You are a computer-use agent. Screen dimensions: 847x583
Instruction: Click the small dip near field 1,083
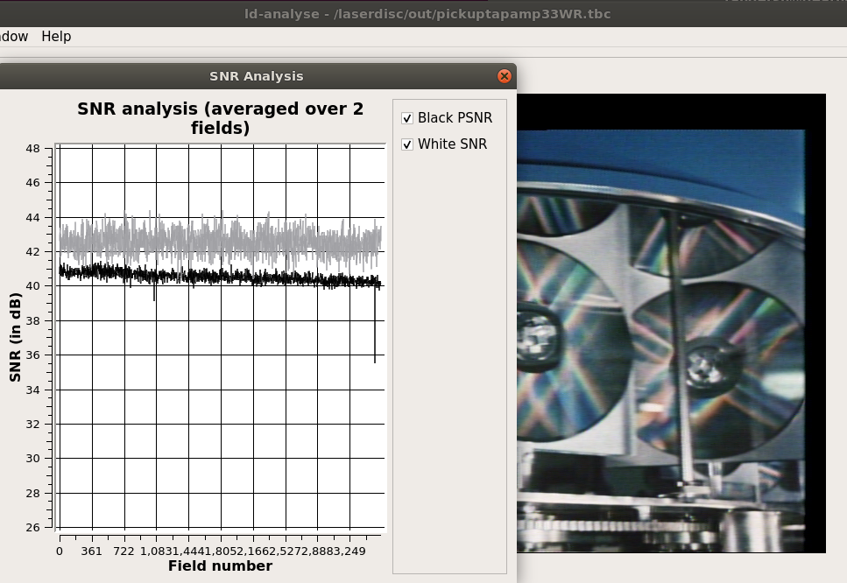154,294
